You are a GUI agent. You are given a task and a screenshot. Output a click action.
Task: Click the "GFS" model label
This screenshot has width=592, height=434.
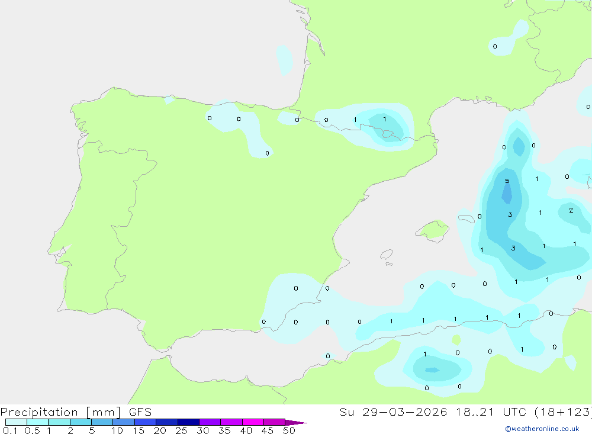140,412
